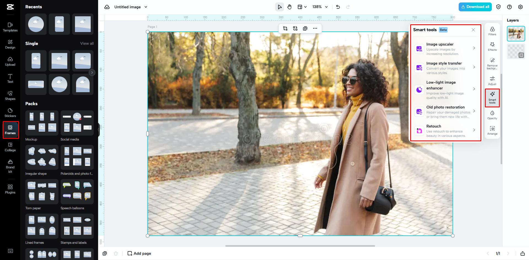The width and height of the screenshot is (529, 260).
Task: Select the photo layer thumbnail in Layers
Action: [516, 34]
